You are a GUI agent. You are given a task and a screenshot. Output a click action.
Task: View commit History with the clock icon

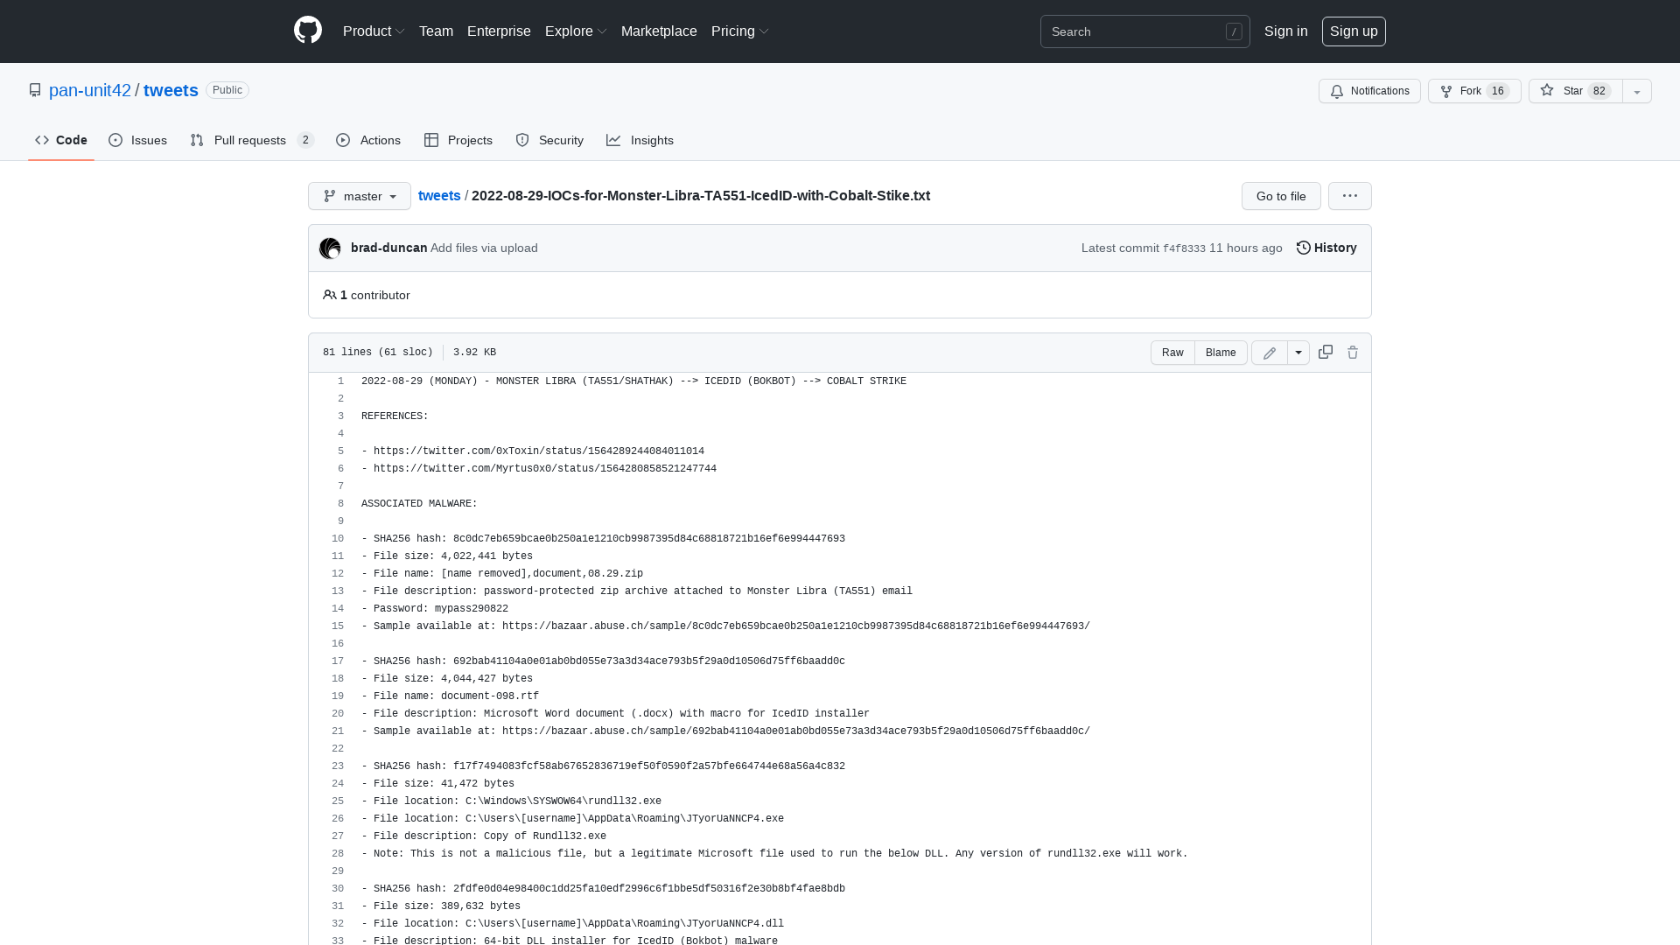tap(1325, 248)
